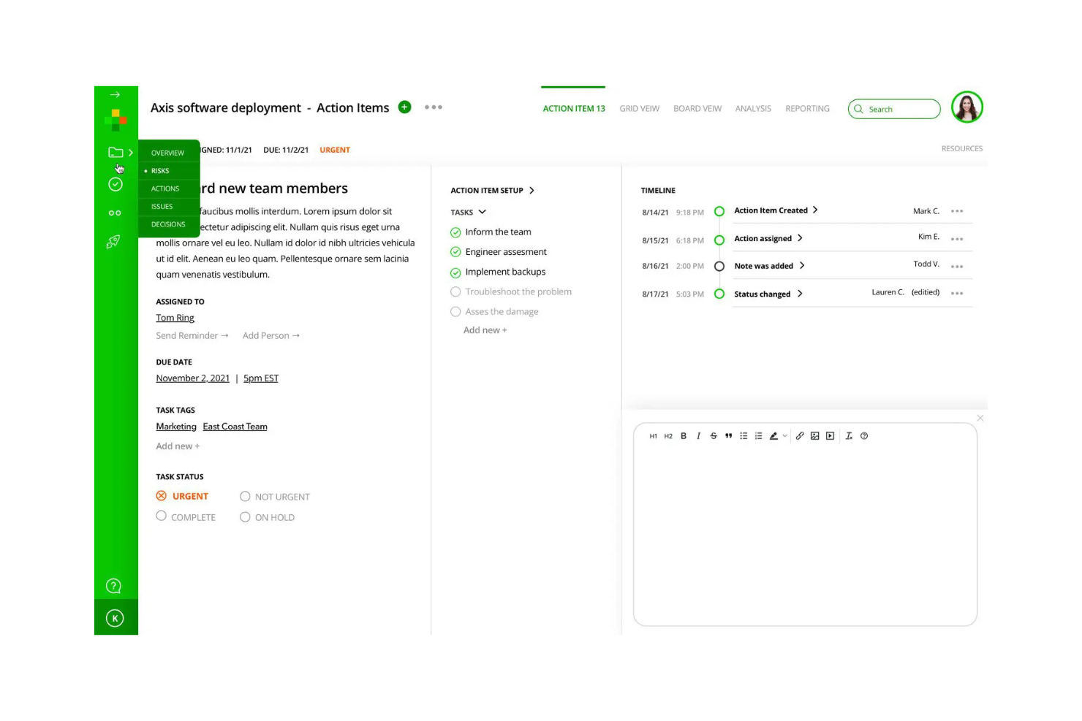
Task: Open the more options dots beside title
Action: point(434,107)
